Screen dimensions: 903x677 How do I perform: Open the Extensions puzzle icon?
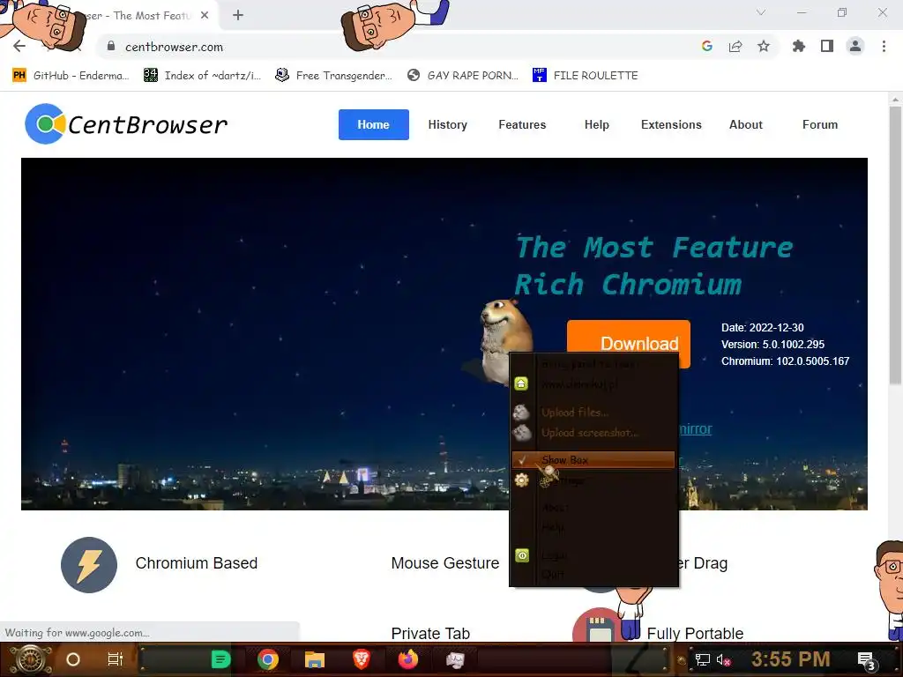point(799,46)
